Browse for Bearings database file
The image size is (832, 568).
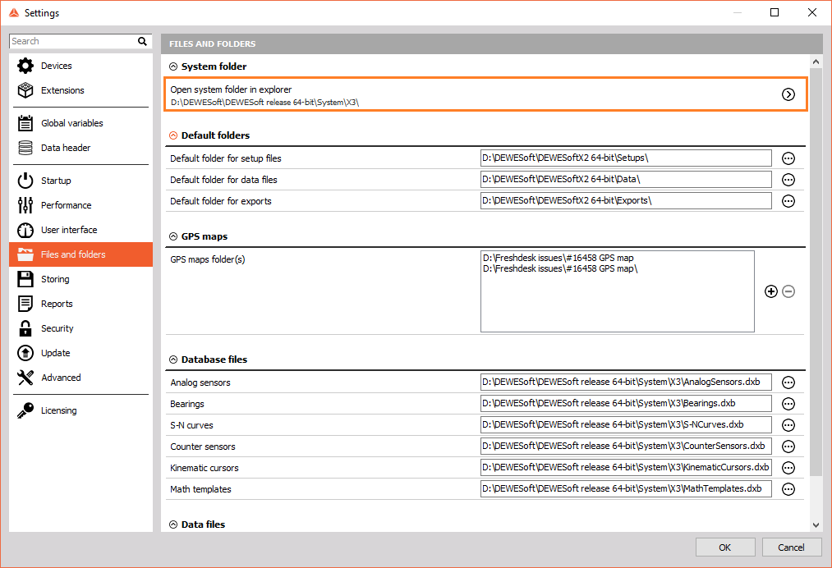(x=788, y=404)
